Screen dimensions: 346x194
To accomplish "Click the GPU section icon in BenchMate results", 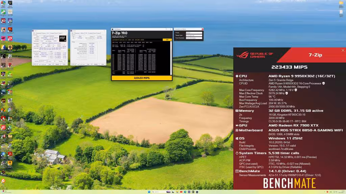I will 238,125.
